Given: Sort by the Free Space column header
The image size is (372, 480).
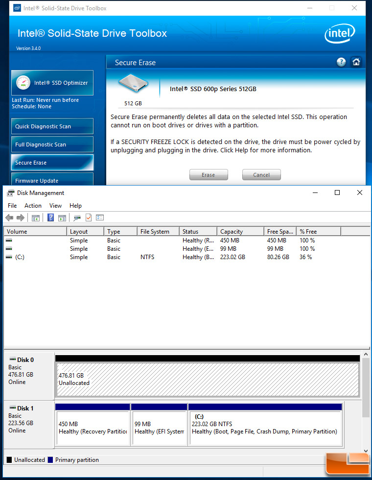Looking at the screenshot, I should point(280,231).
